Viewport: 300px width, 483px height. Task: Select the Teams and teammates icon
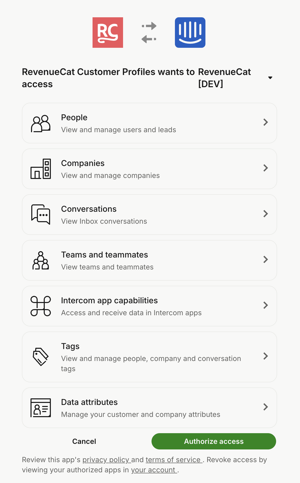coord(41,260)
